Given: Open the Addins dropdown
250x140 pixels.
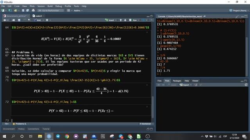Looking at the screenshot, I should pos(78,10).
